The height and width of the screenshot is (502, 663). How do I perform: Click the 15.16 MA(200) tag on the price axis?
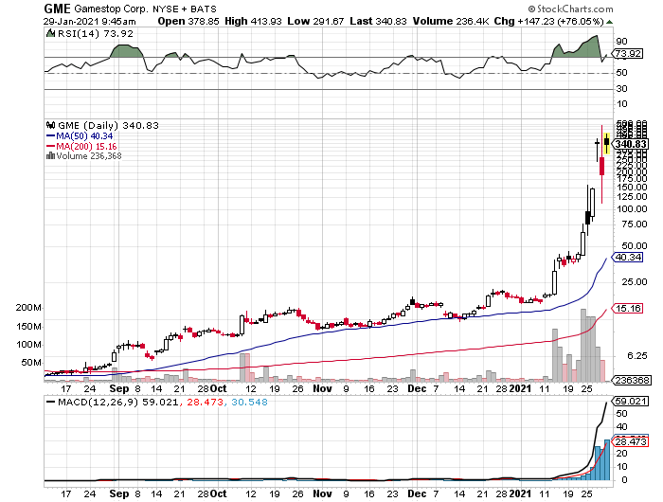pyautogui.click(x=627, y=309)
